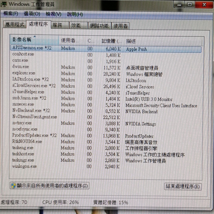This screenshot has width=214, height=214.
Task: Close the Task Manager window
Action: 204,5
